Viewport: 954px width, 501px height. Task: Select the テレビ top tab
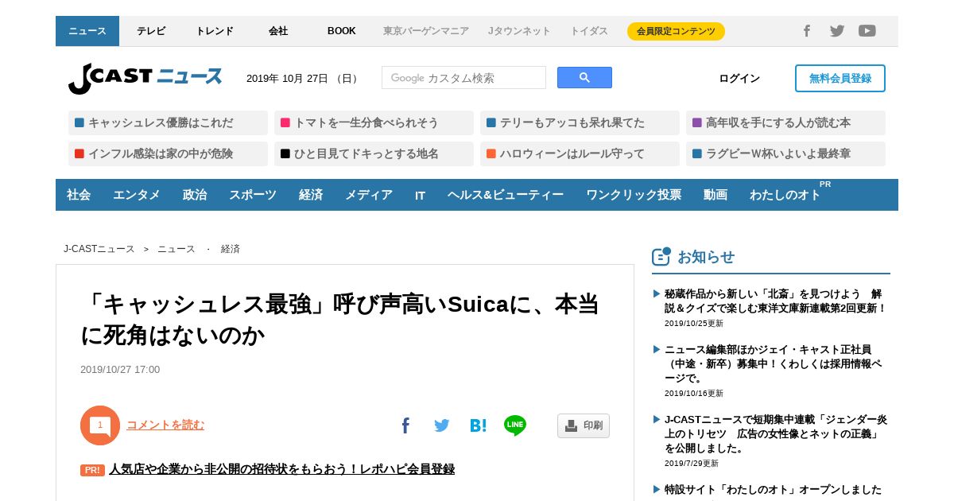tap(151, 31)
